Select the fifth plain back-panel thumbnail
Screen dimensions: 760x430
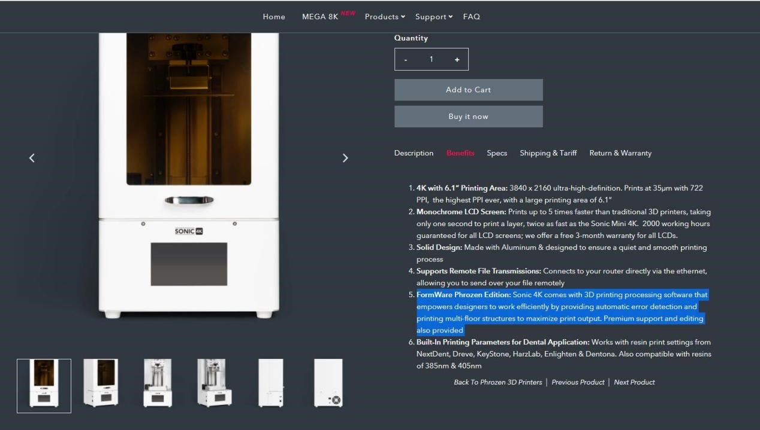tap(271, 383)
